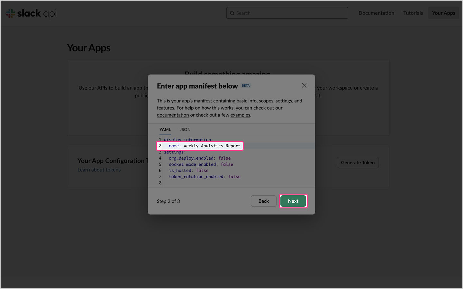Open Tutorials from the top navigation
The image size is (463, 289).
pyautogui.click(x=413, y=13)
